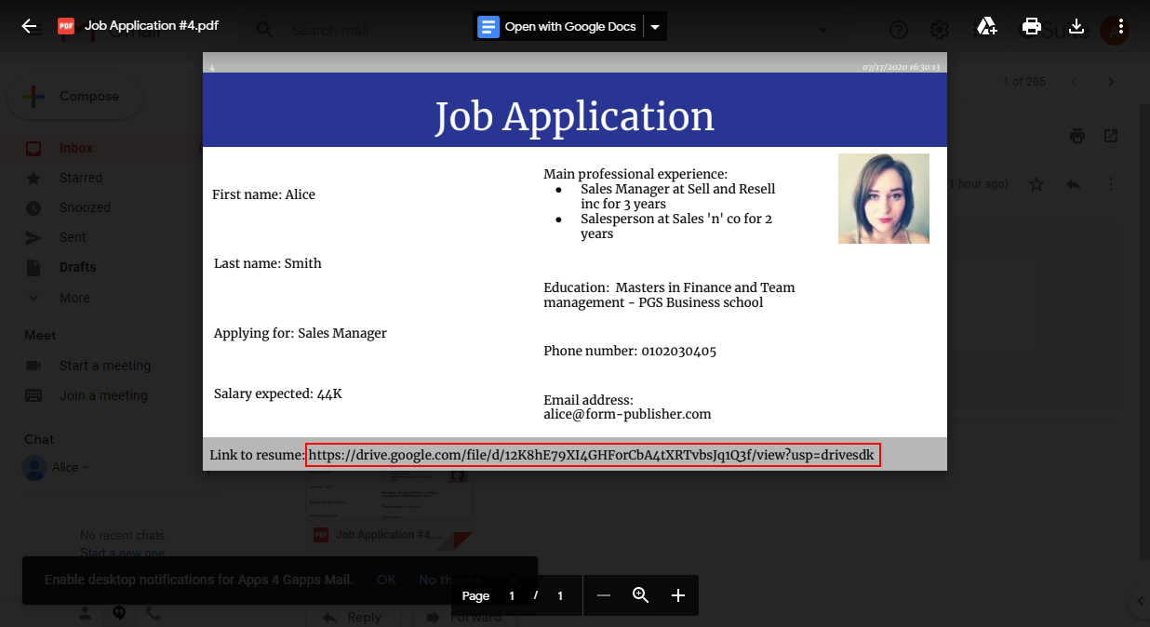Click the Reply button below the email
The width and height of the screenshot is (1150, 627).
point(352,617)
